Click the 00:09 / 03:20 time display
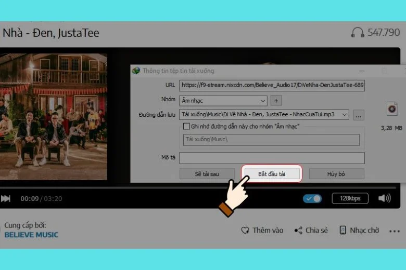Screen dimensions: 406x270 pos(41,199)
